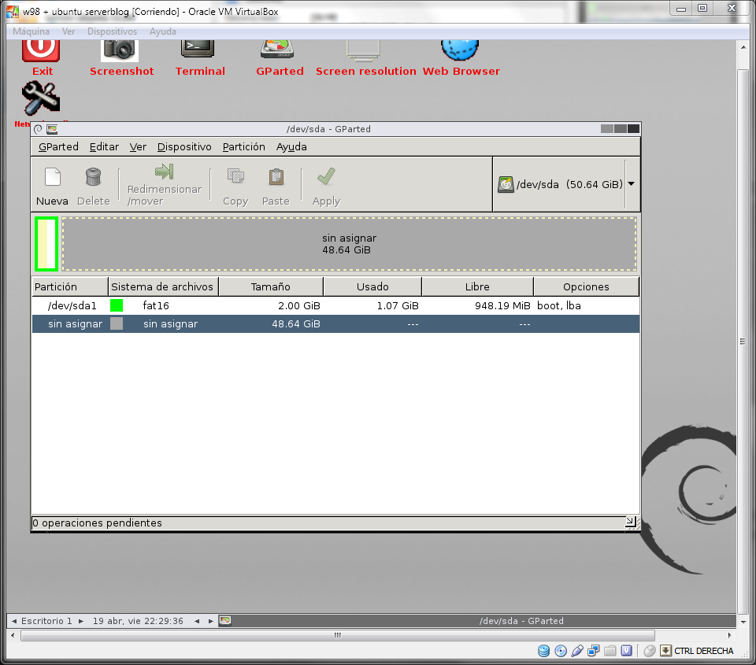The image size is (756, 665).
Task: Launch the Screenshot desktop icon
Action: click(x=120, y=51)
